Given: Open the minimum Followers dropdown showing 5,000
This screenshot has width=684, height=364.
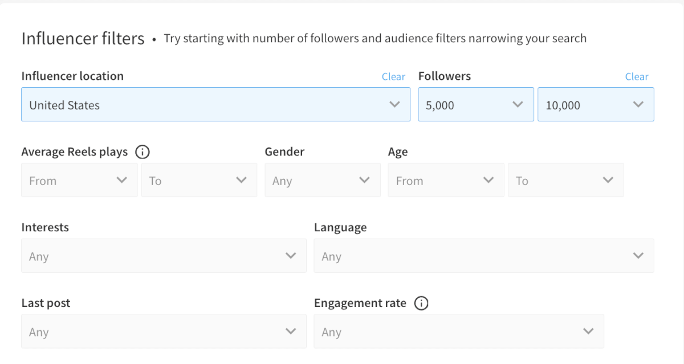Looking at the screenshot, I should point(476,104).
